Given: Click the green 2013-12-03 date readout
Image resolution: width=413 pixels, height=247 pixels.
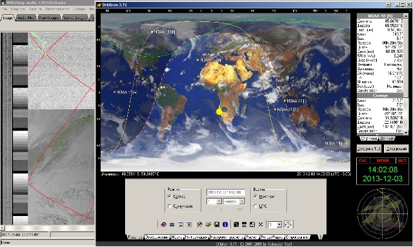Looking at the screenshot, I should [x=383, y=179].
